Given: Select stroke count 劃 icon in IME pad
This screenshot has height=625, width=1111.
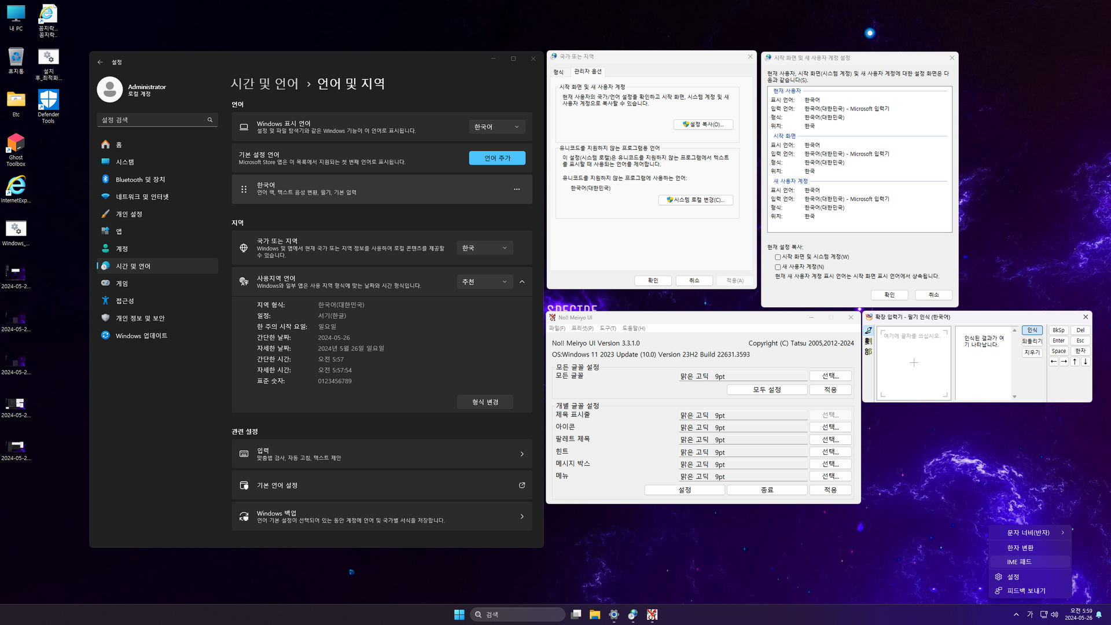Looking at the screenshot, I should [869, 341].
